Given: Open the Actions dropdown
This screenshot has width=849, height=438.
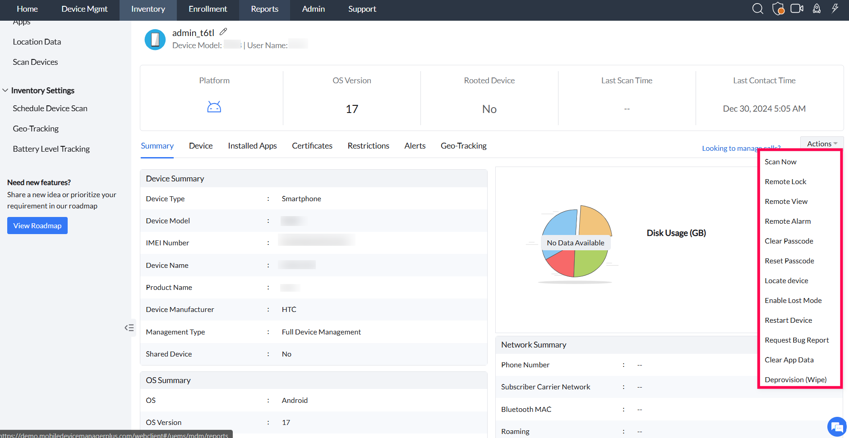Looking at the screenshot, I should point(821,143).
